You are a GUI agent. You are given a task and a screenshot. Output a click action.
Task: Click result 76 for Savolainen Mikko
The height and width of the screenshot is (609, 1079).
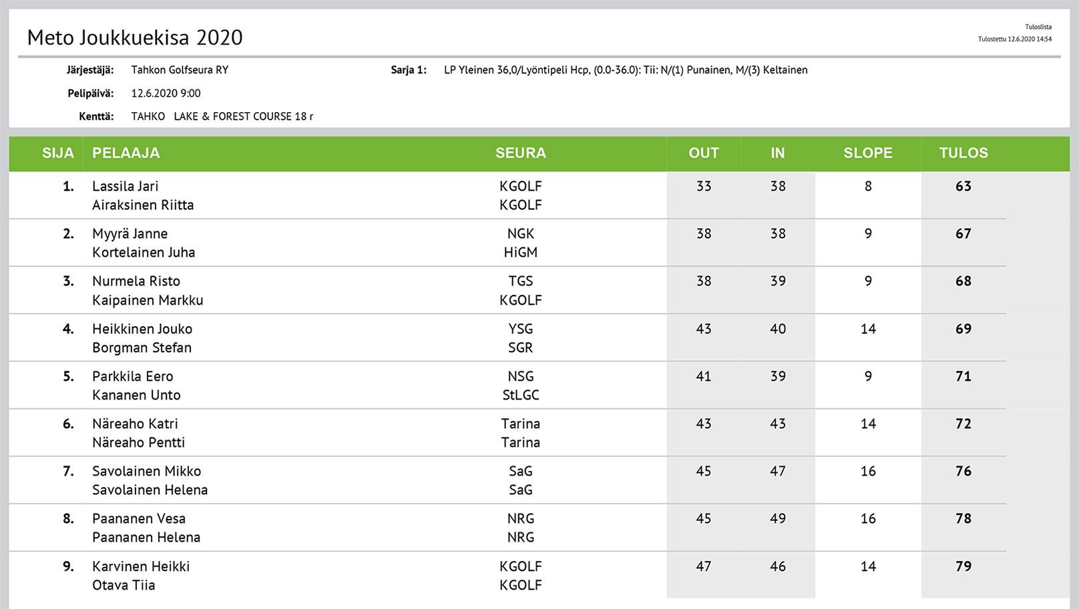[963, 471]
